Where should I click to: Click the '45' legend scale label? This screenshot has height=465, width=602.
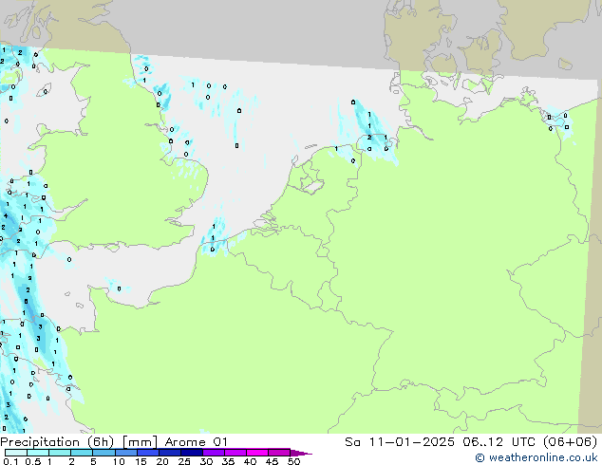coord(272,461)
